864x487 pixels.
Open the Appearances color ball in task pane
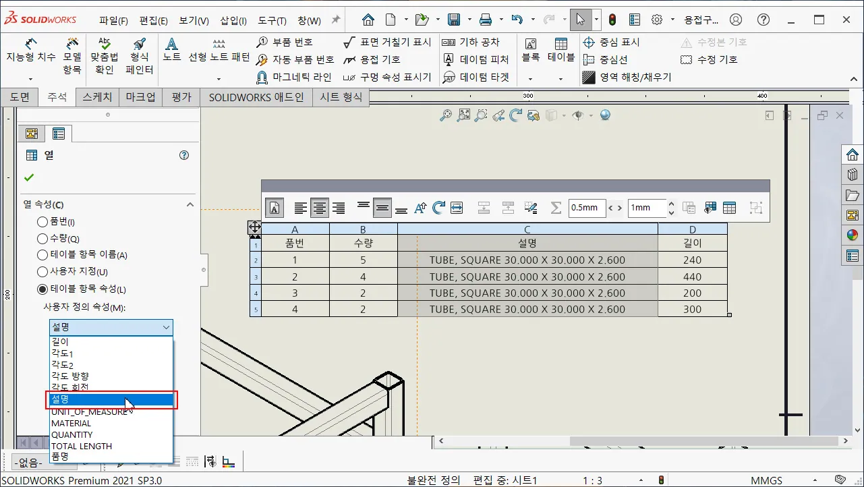pyautogui.click(x=853, y=235)
